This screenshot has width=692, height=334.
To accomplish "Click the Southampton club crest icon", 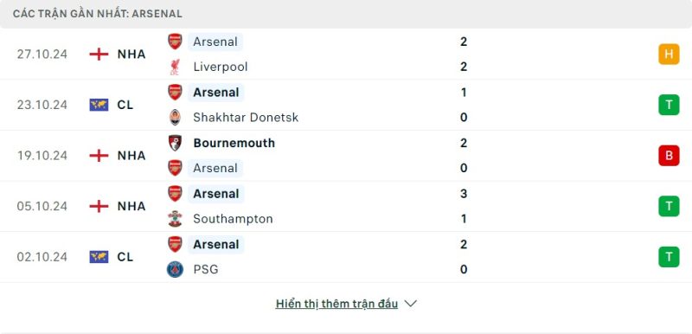I will (175, 219).
